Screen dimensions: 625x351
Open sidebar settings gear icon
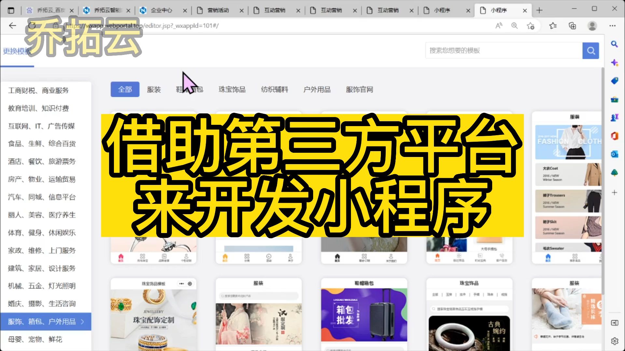tap(614, 341)
